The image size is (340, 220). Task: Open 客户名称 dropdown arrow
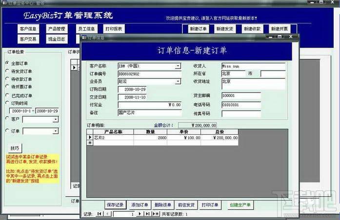(x=178, y=66)
